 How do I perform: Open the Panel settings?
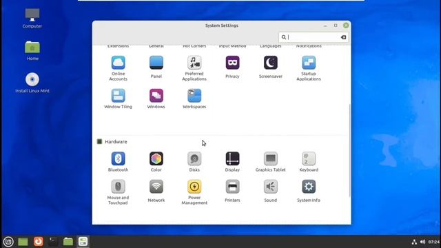[156, 67]
